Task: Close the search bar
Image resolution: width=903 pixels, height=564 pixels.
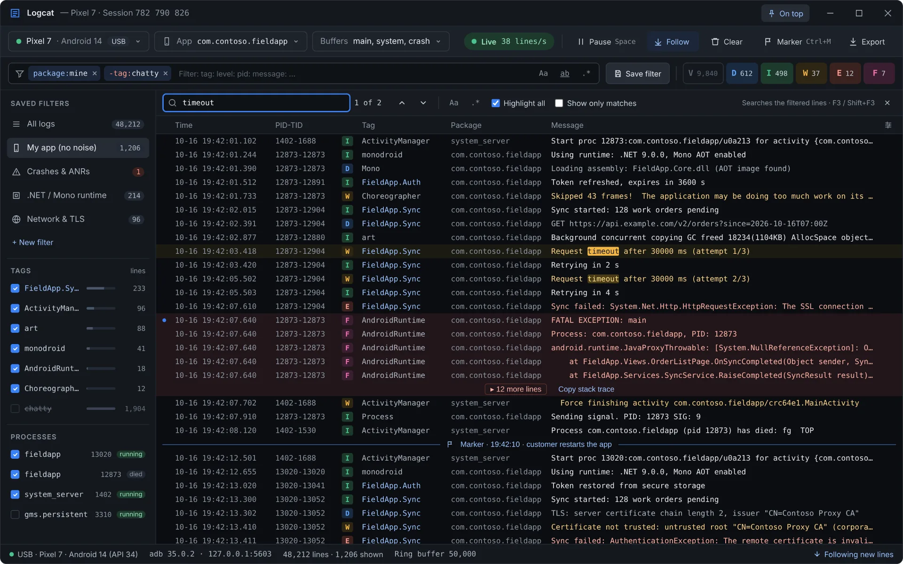Action: coord(887,103)
